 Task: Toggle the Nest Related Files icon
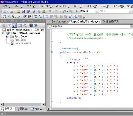pos(14,26)
